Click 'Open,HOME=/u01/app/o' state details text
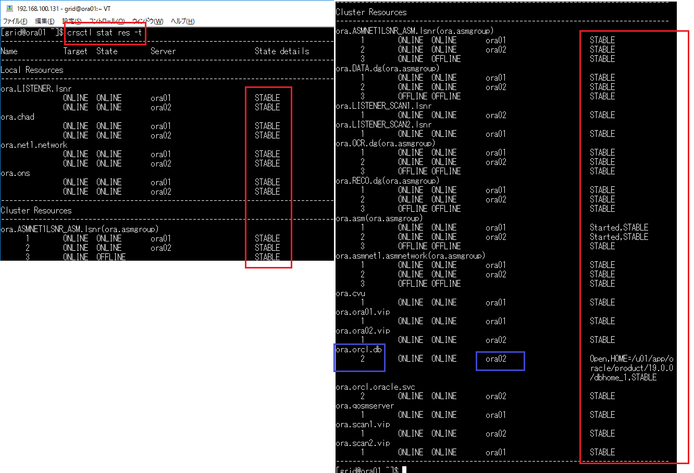The width and height of the screenshot is (694, 473). point(631,358)
